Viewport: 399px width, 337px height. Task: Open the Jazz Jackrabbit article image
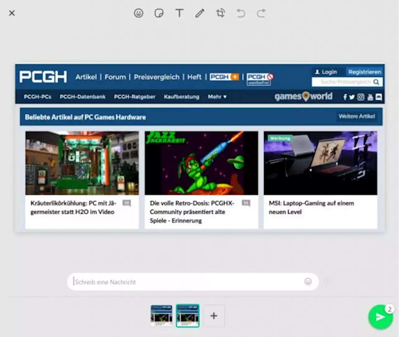point(201,163)
